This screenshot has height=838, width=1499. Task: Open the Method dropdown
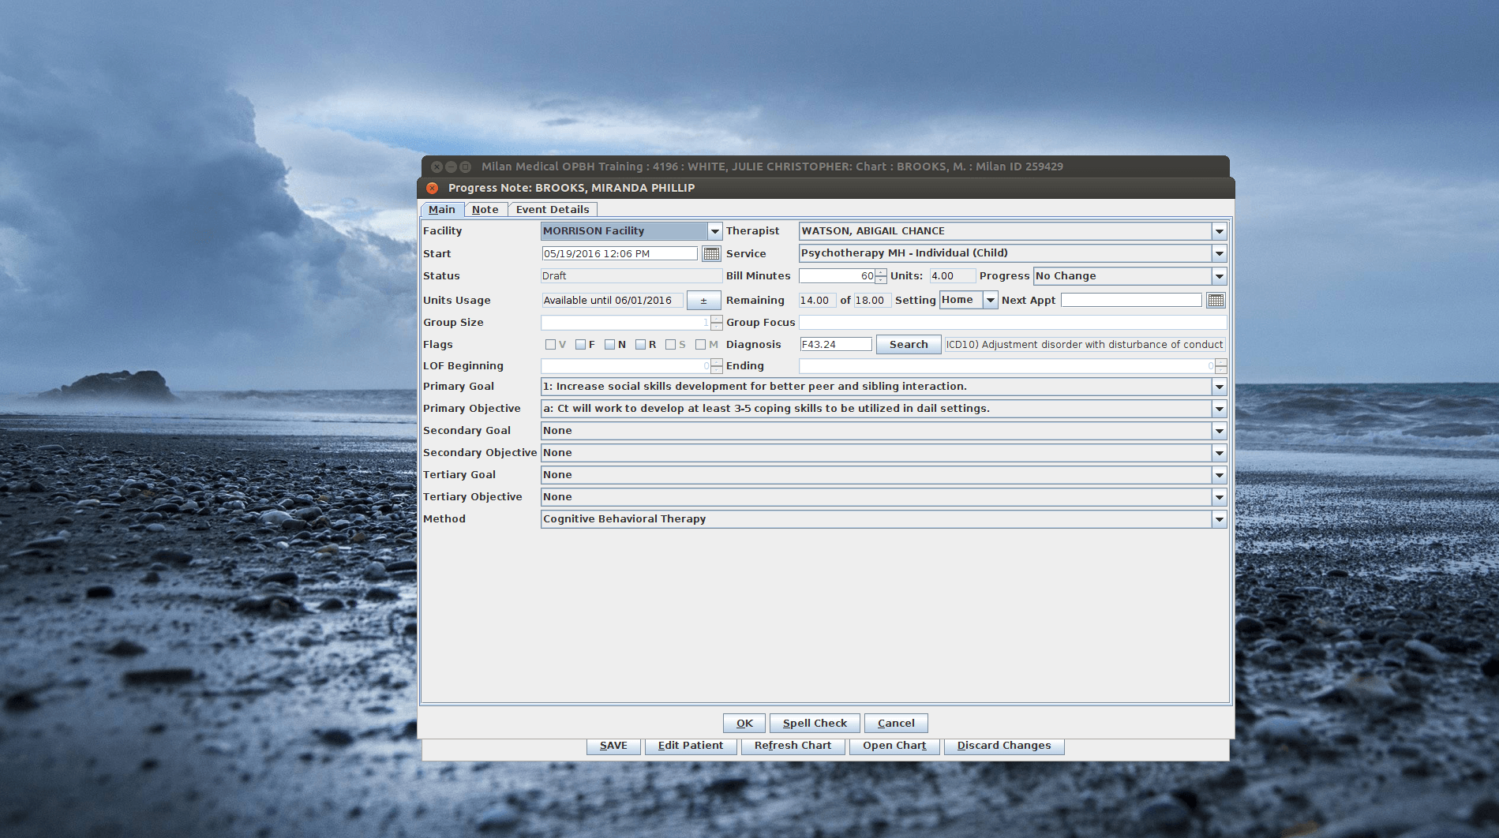(1219, 519)
